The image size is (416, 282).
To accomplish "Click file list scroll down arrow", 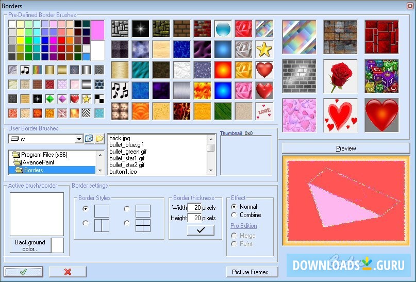I will [x=211, y=171].
